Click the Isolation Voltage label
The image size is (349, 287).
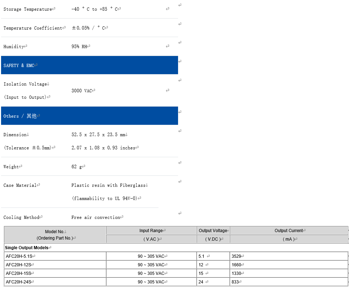[25, 84]
